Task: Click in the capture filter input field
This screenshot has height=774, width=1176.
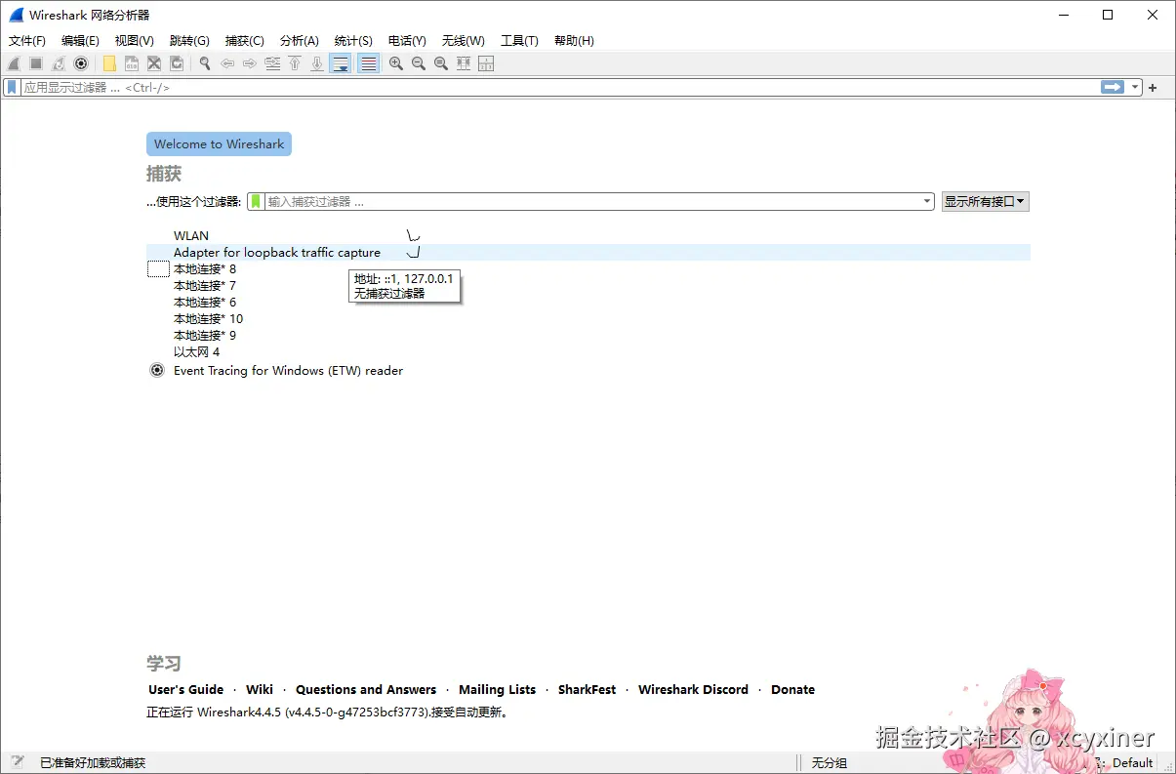Action: pyautogui.click(x=592, y=201)
